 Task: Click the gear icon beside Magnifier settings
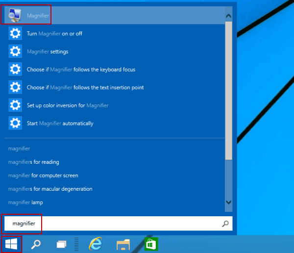click(15, 51)
